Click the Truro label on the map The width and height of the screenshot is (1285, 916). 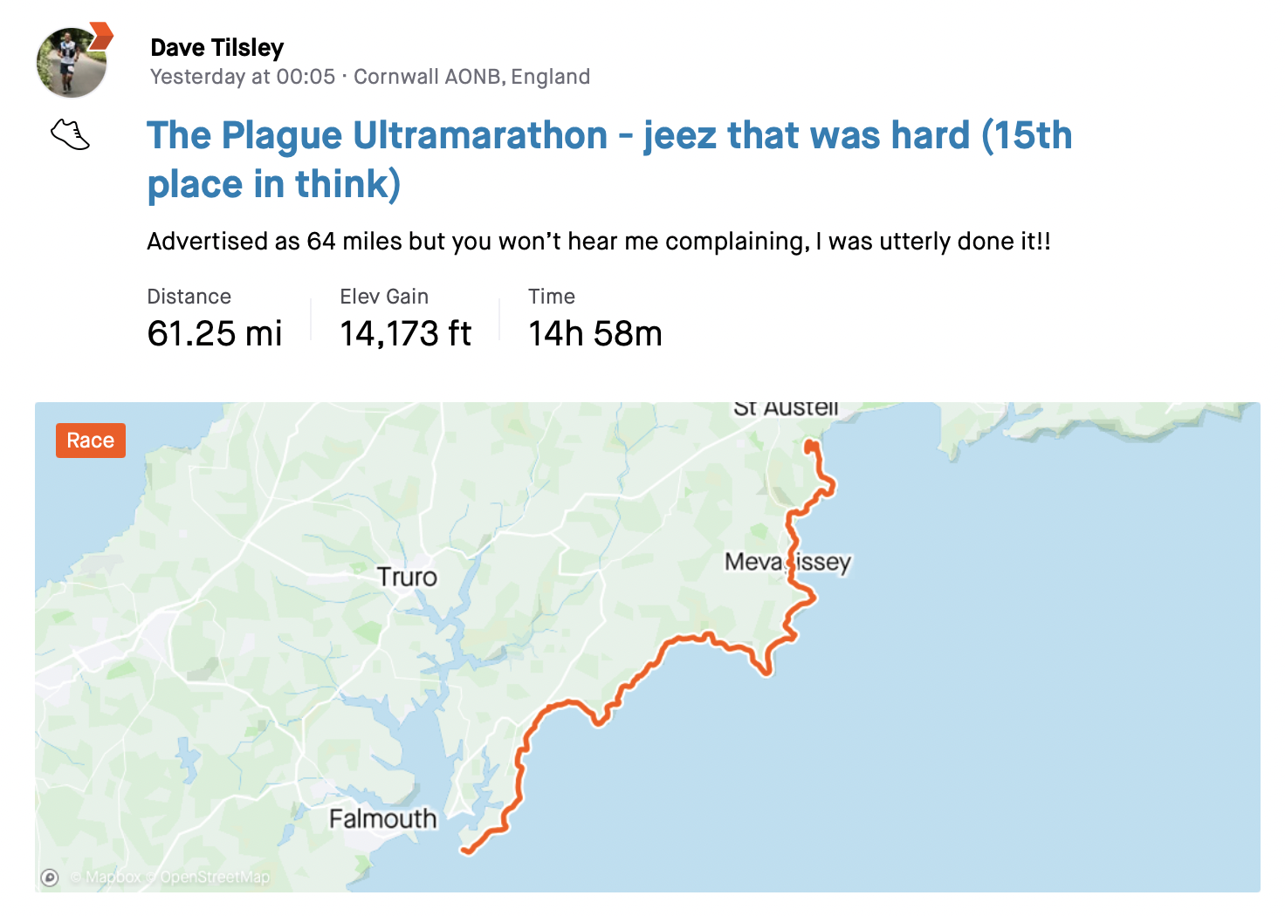click(407, 577)
